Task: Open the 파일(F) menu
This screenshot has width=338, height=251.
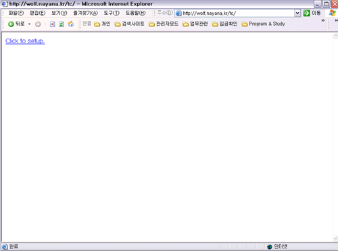Action: [16, 13]
